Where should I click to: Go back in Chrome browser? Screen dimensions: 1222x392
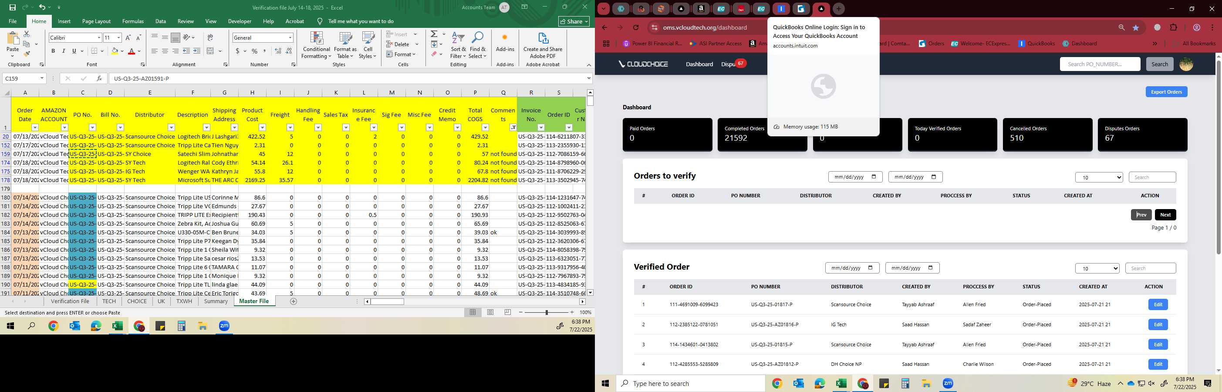click(604, 27)
